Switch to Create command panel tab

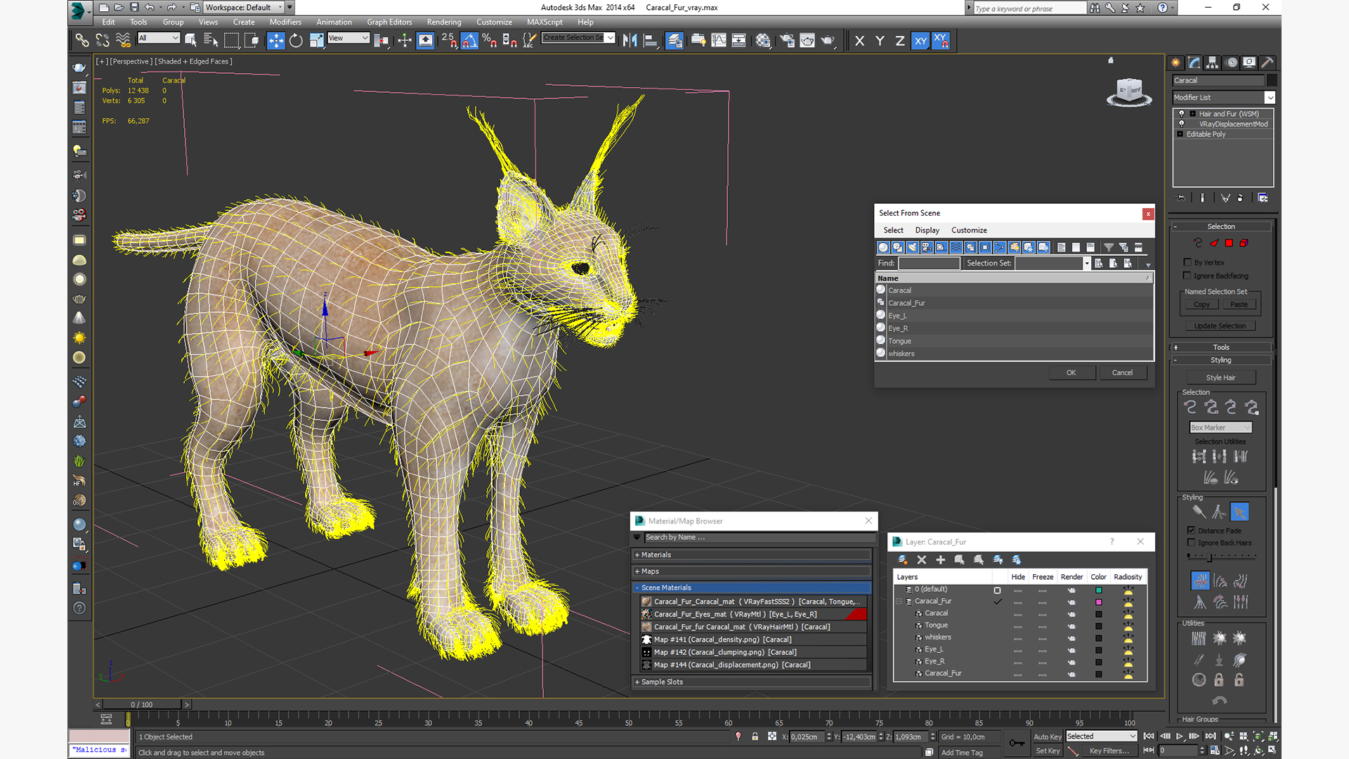pos(1175,63)
